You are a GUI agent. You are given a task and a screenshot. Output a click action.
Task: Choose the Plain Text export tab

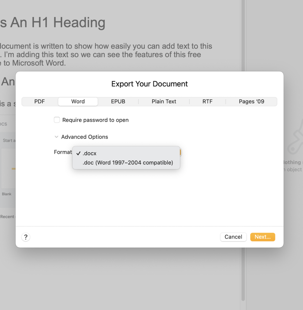point(164,101)
